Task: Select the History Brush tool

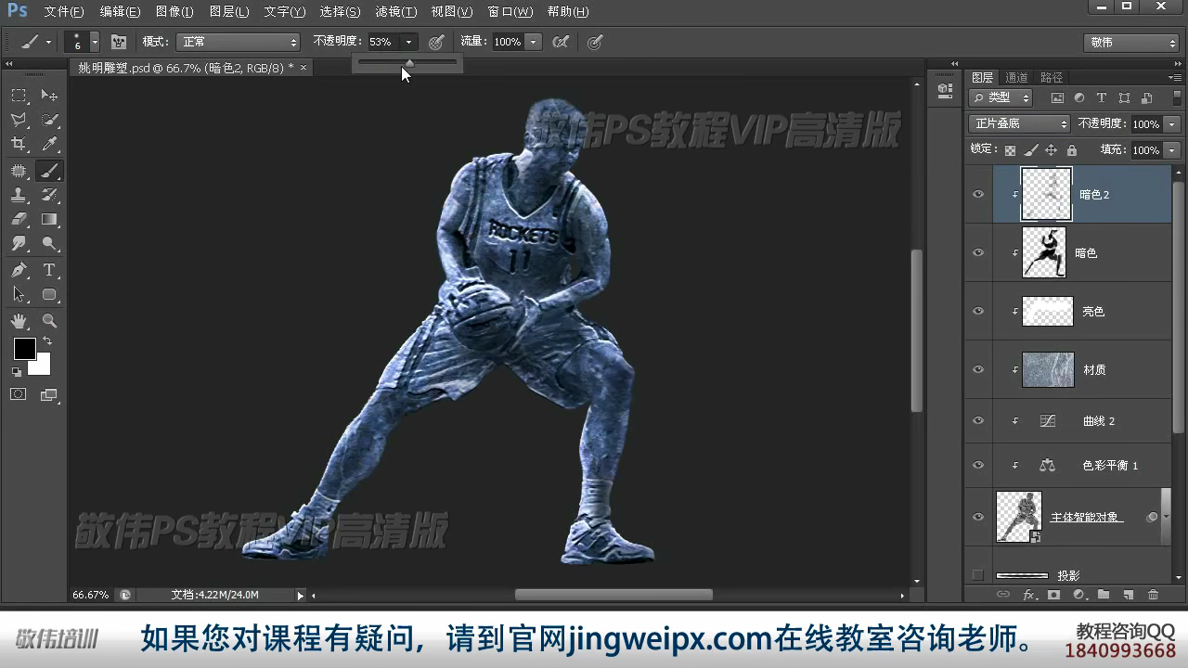Action: [49, 195]
